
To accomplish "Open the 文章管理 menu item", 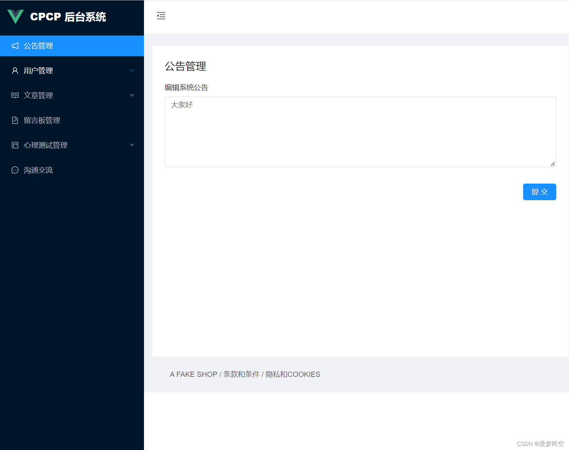I will pyautogui.click(x=72, y=96).
